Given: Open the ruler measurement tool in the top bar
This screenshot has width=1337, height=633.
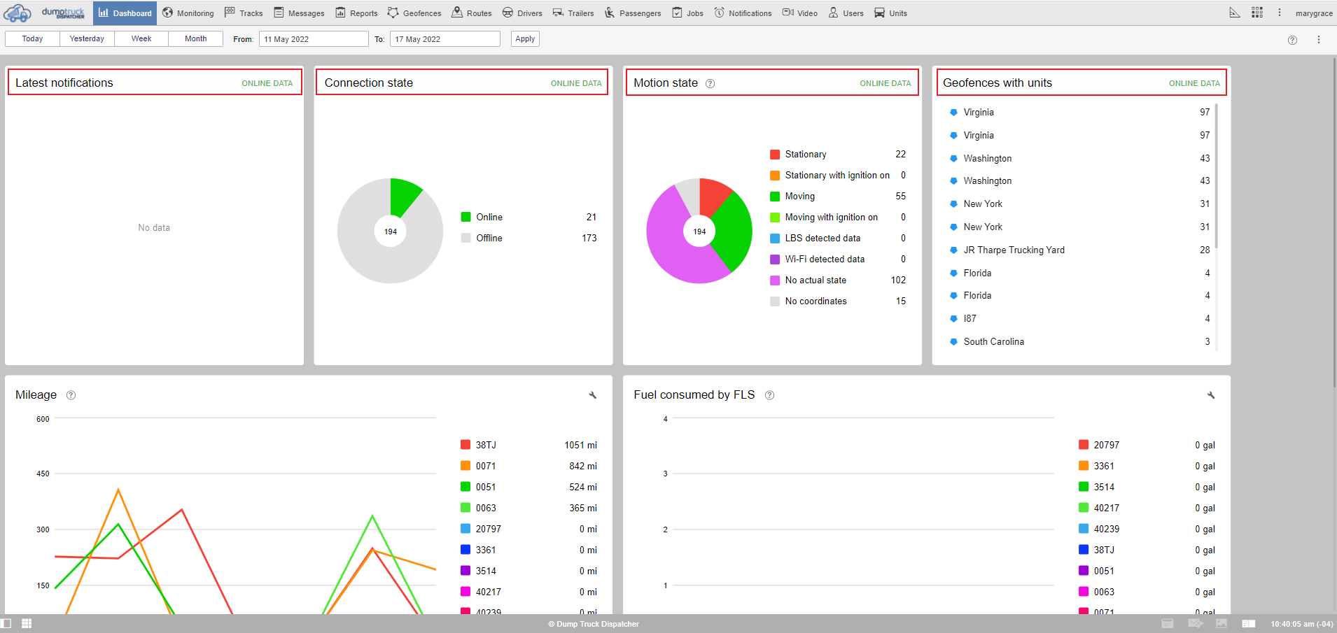Looking at the screenshot, I should tap(1235, 13).
